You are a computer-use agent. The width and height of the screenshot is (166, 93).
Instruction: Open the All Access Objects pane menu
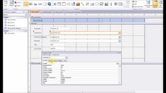[x=24, y=12]
